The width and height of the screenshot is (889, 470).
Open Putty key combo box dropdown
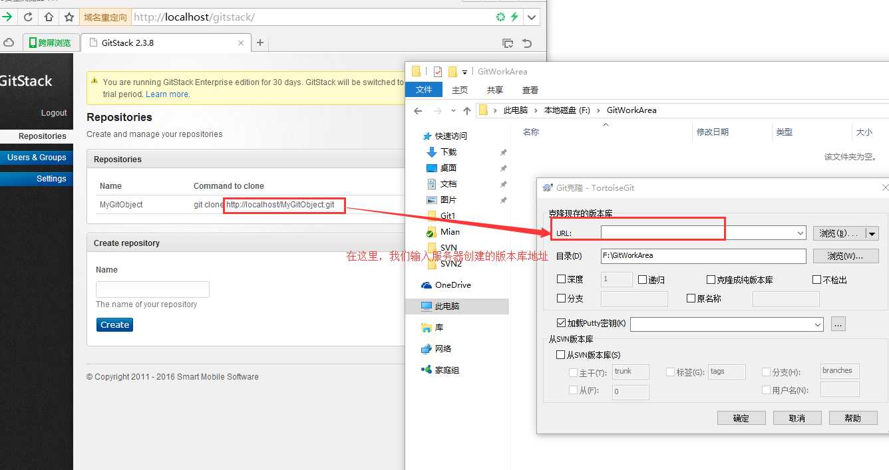(818, 324)
